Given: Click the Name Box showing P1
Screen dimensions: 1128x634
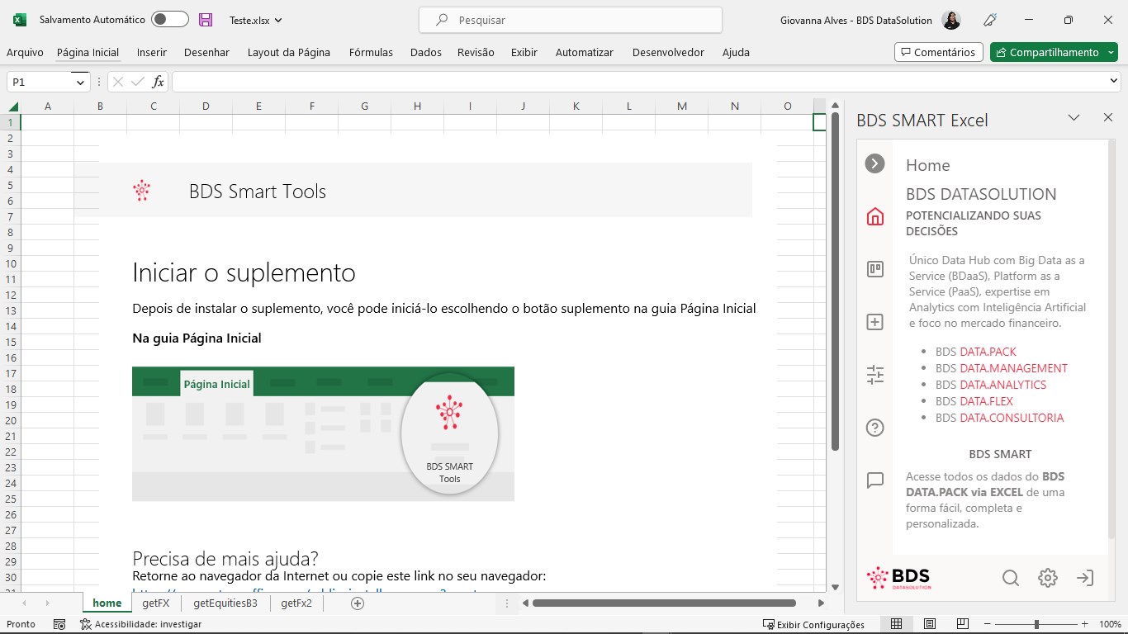Looking at the screenshot, I should 40,82.
